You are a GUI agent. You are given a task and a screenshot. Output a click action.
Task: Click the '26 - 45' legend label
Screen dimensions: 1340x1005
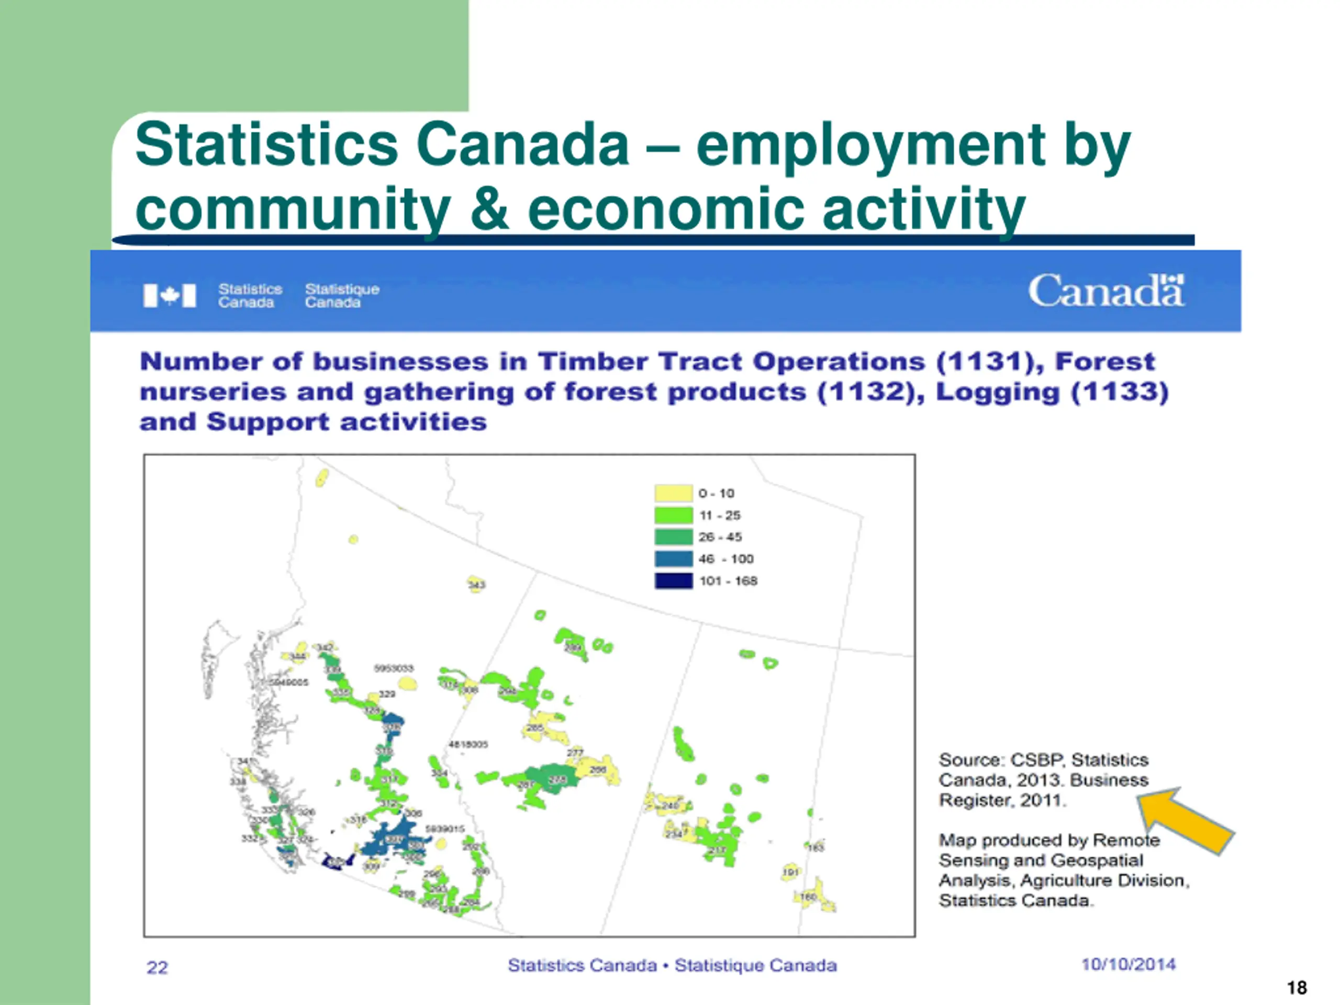point(720,537)
